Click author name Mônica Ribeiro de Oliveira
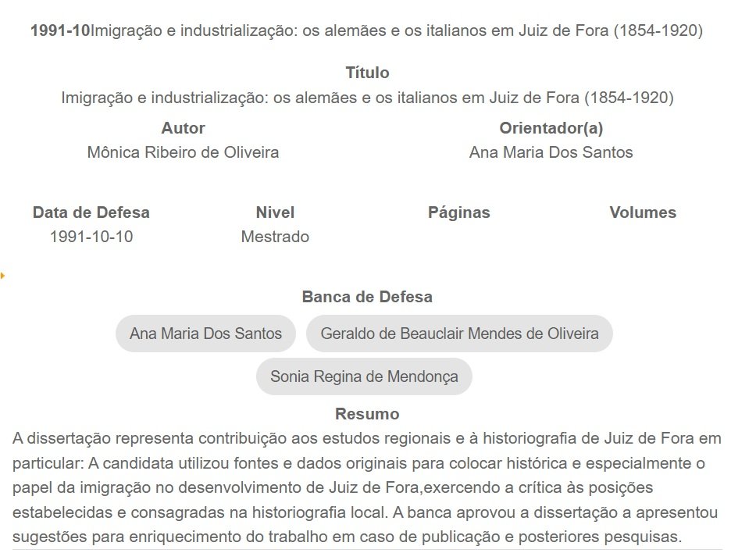Screen dimensions: 731x553 (x=183, y=152)
